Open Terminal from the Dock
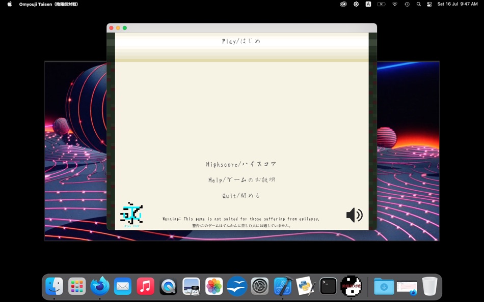Image resolution: width=484 pixels, height=302 pixels. coord(328,286)
